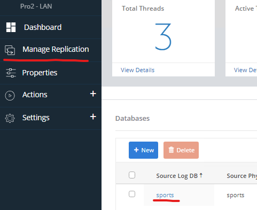Click the Delete database button
Image resolution: width=257 pixels, height=210 pixels.
click(x=181, y=150)
